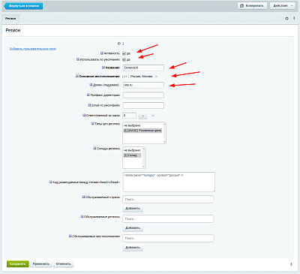Image resolution: width=300 pixels, height=274 pixels.
Task: Open the Добавить пользовательское поле link
Action: 33,49
